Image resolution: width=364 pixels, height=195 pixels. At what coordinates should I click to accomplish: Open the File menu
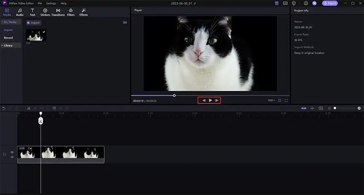tap(40, 3)
